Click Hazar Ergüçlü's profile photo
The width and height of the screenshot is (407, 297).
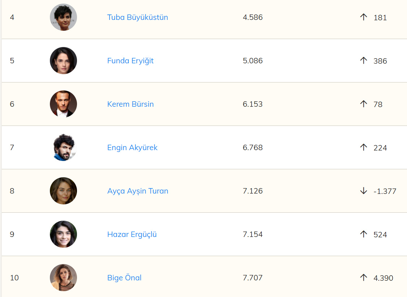[x=63, y=234]
